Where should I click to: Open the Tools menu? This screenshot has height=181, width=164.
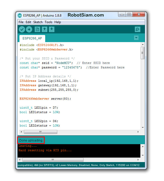tap(49, 22)
